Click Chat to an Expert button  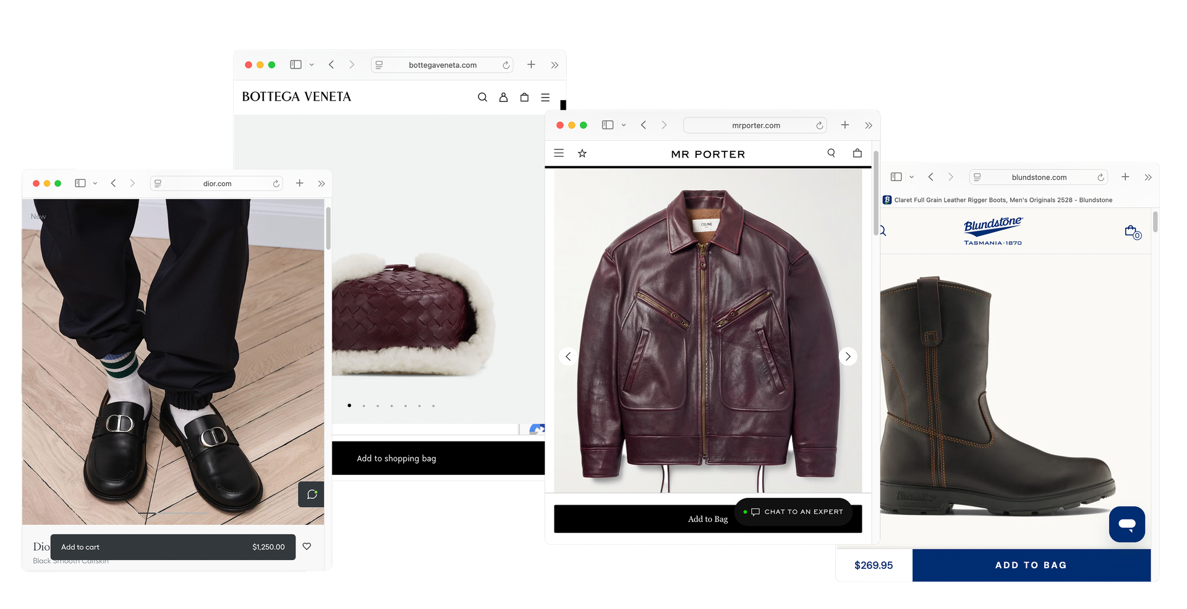(x=797, y=512)
